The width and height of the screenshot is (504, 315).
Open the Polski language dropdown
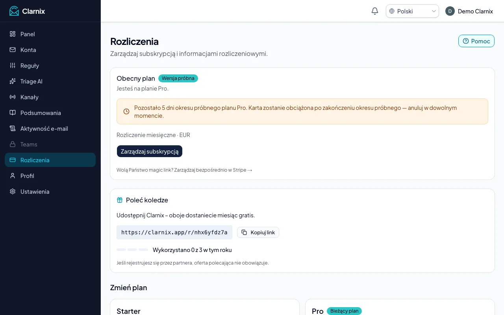click(412, 11)
